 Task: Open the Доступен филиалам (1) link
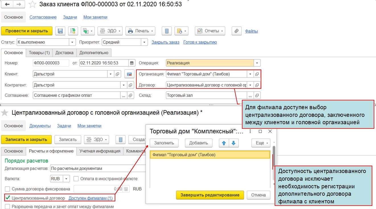point(91,198)
